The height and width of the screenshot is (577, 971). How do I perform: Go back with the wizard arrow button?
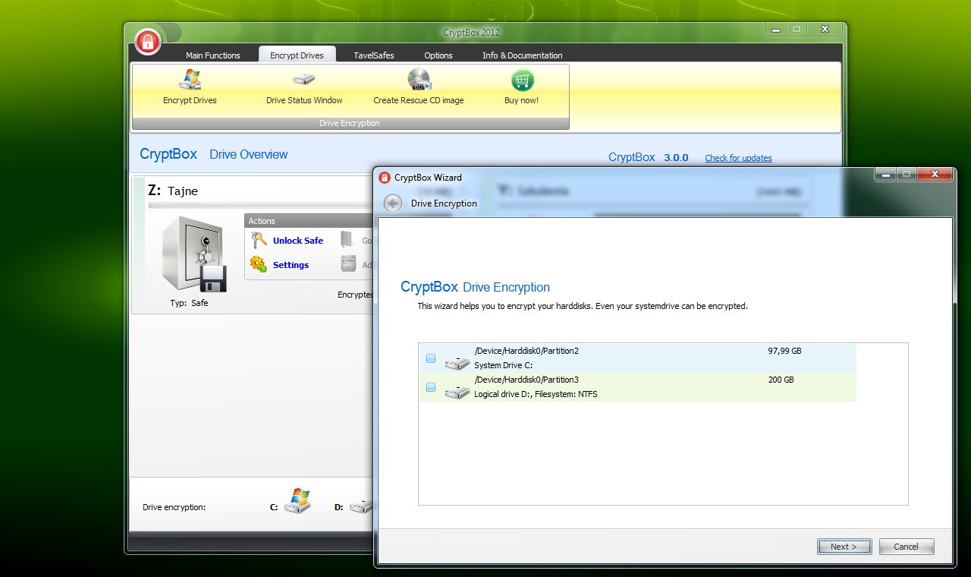point(392,203)
